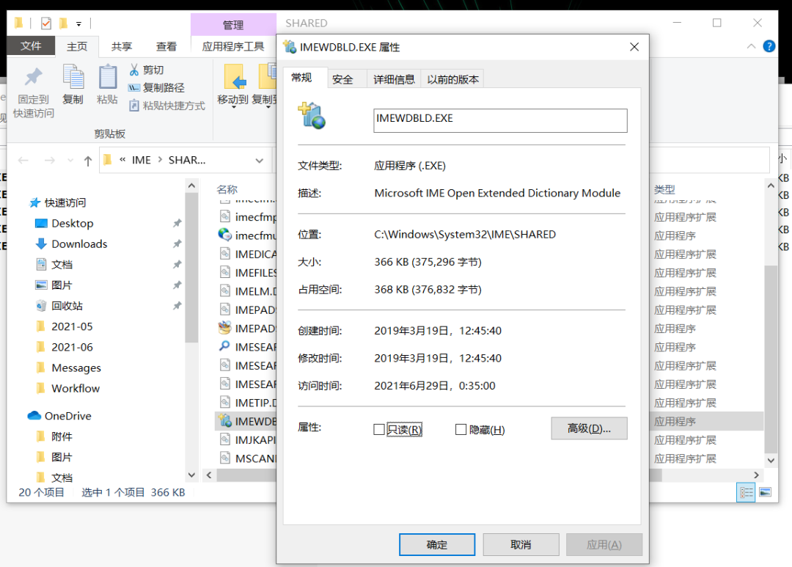
Task: Cancel the dialog with 取消
Action: pos(521,545)
